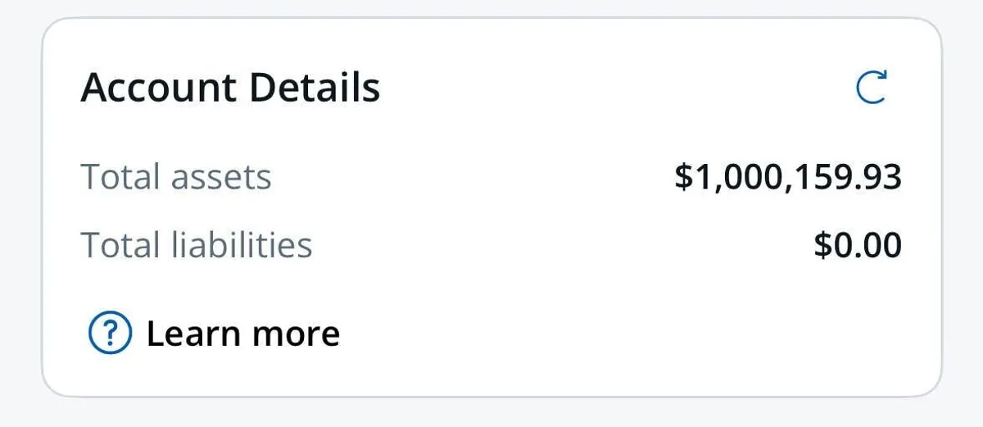Select the Total liabilities label
This screenshot has width=983, height=427.
(197, 245)
